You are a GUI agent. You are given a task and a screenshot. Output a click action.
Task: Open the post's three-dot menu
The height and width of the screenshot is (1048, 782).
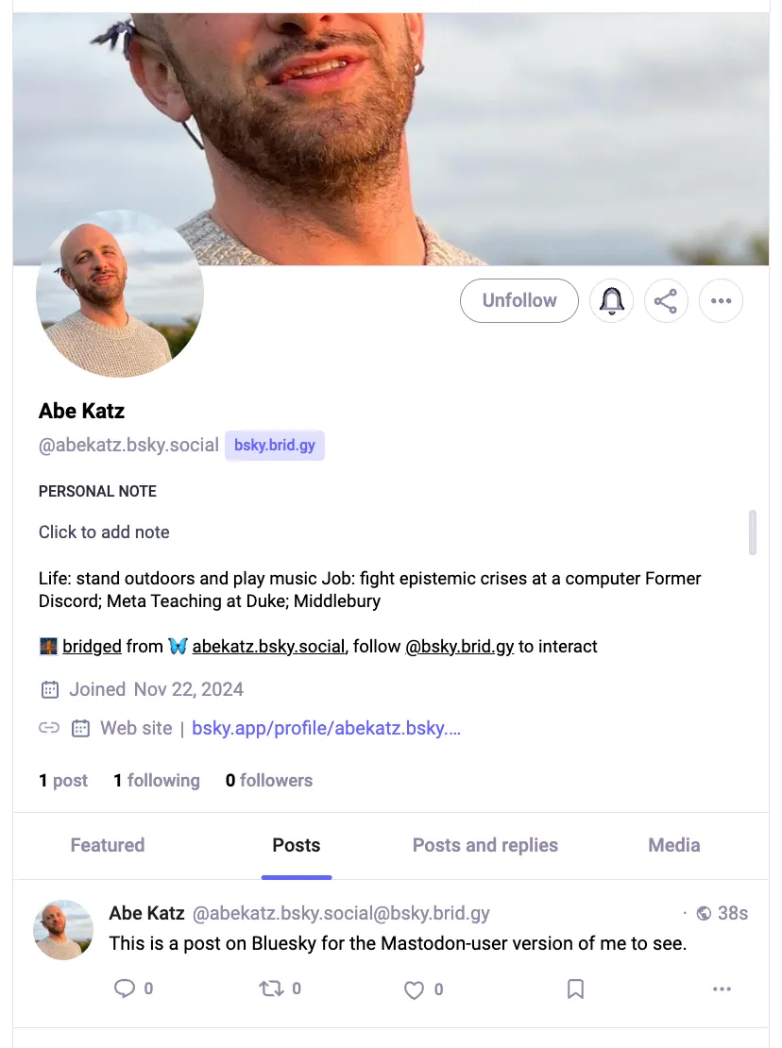(x=722, y=989)
